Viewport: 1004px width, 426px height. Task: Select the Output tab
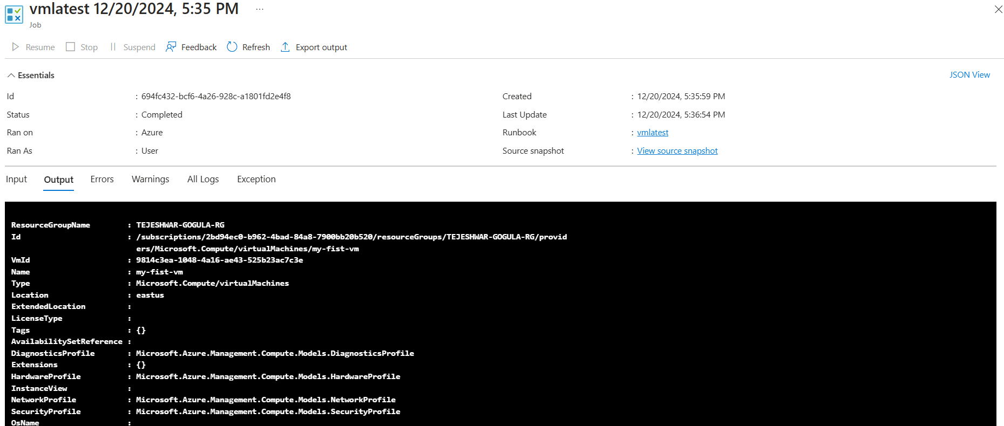tap(59, 180)
